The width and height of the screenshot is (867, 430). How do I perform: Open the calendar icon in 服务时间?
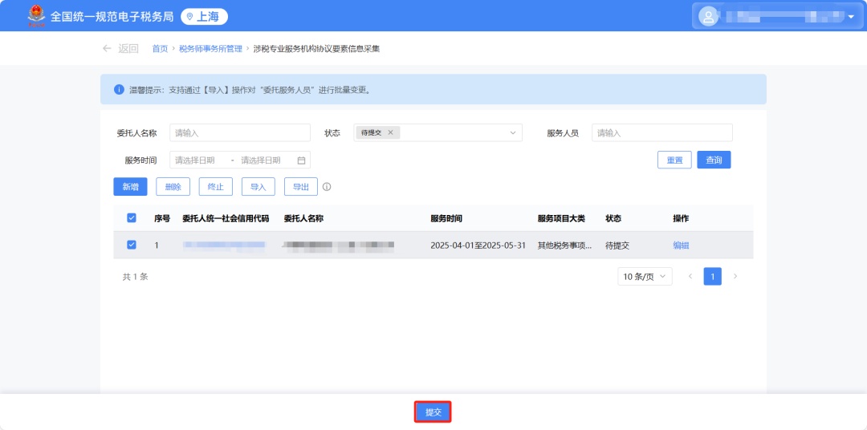coord(301,160)
